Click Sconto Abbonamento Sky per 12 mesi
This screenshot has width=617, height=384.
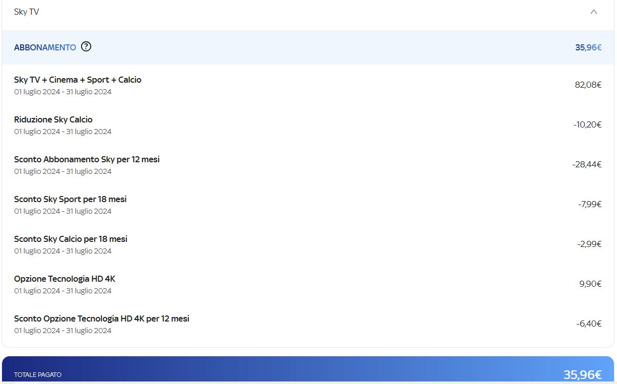click(87, 159)
